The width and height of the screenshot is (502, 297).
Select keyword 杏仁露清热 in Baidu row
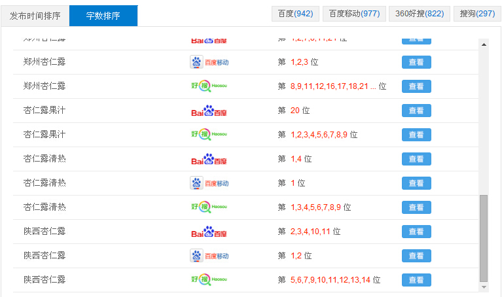45,159
